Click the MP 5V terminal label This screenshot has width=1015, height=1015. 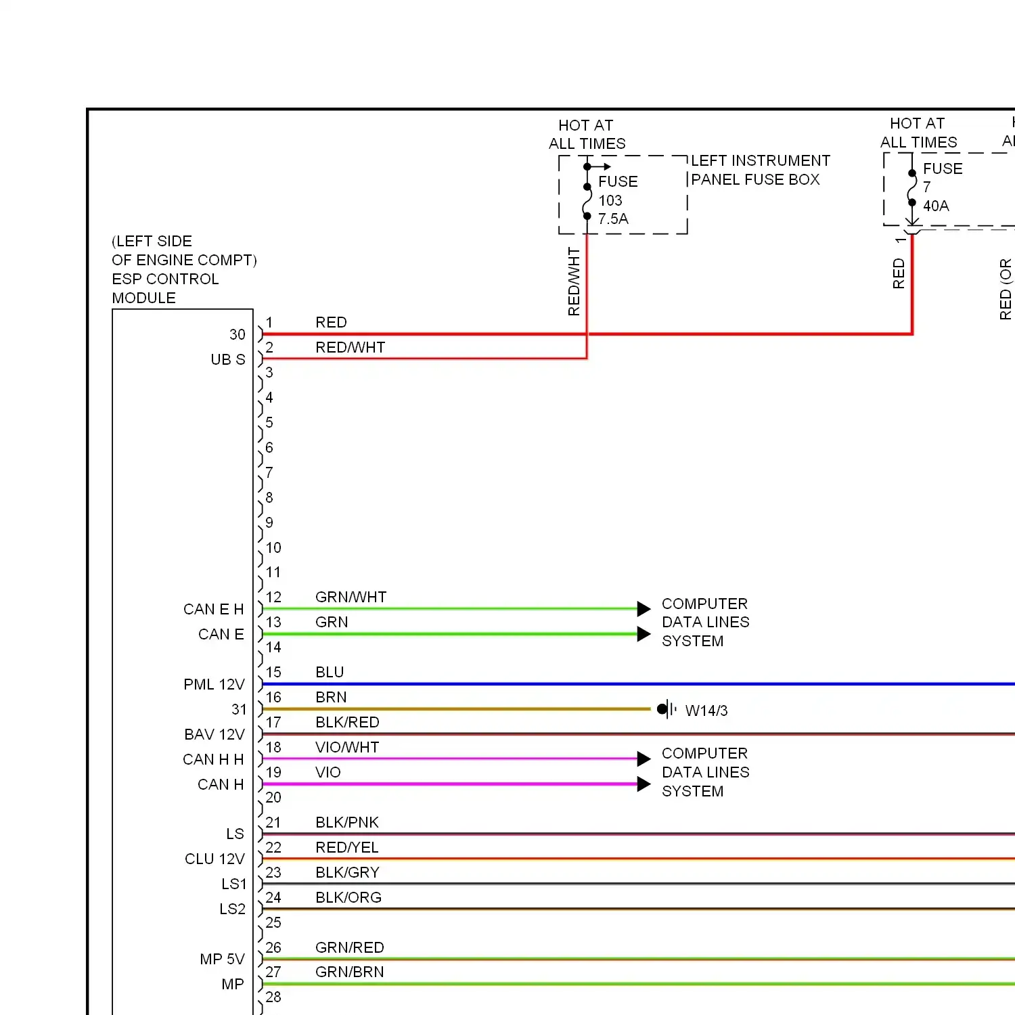222,959
